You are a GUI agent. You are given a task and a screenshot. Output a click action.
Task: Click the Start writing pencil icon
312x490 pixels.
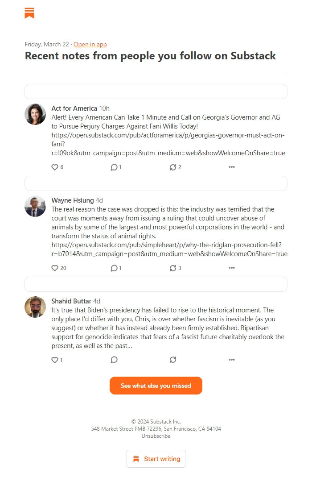(136, 458)
